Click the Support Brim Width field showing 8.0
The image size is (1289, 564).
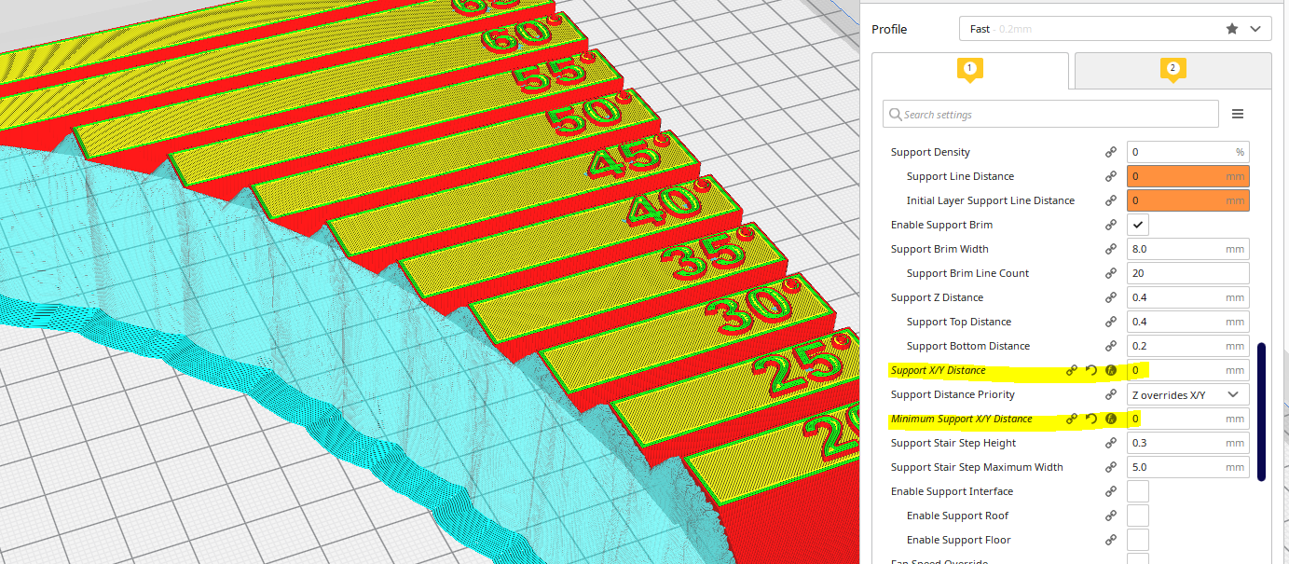click(1188, 249)
